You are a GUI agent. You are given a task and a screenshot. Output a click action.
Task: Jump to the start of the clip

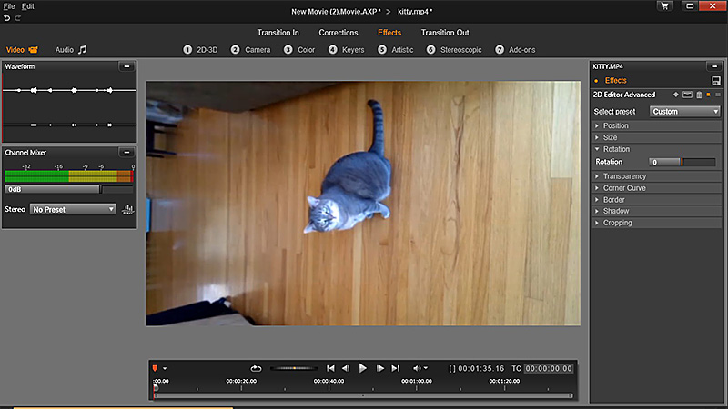pos(331,368)
